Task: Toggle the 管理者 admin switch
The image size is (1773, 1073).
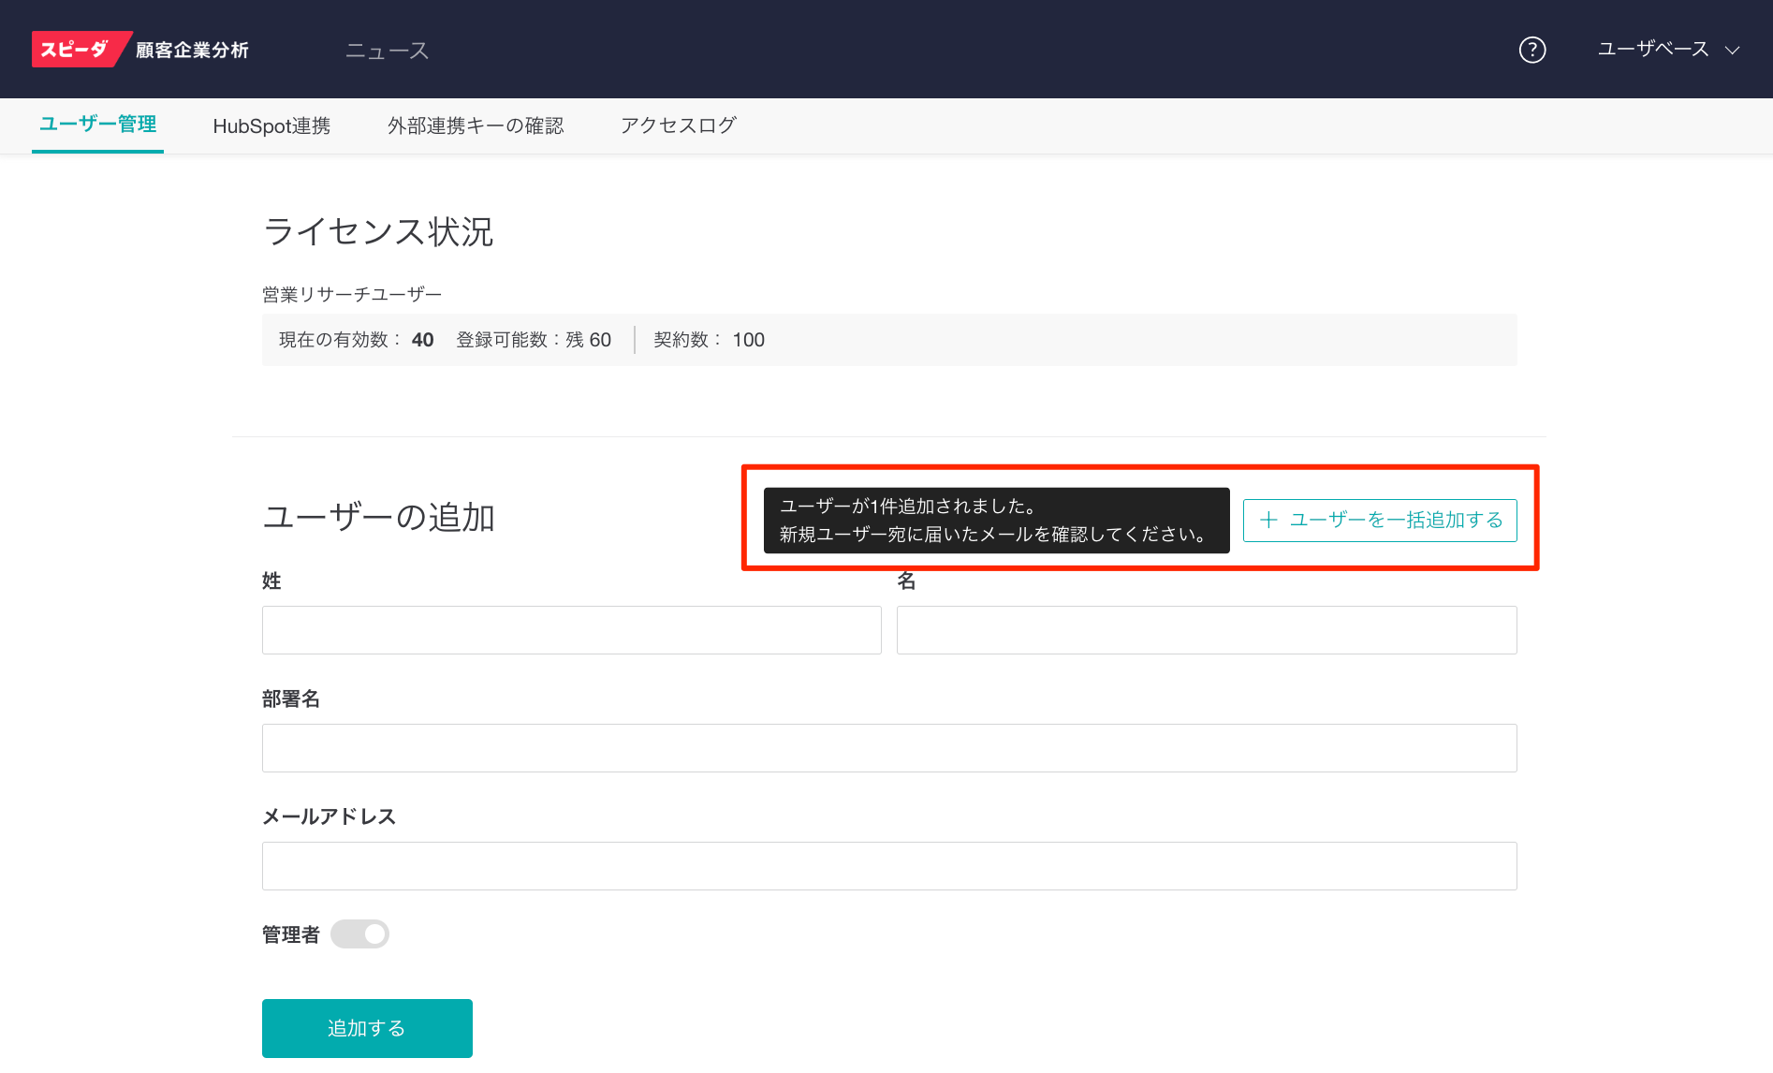Action: [359, 933]
